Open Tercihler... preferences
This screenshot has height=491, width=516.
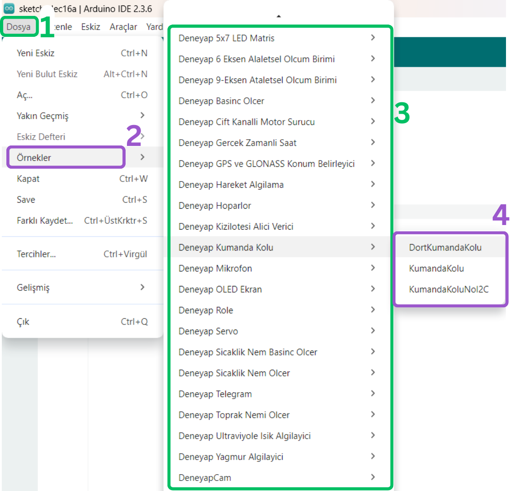point(82,254)
